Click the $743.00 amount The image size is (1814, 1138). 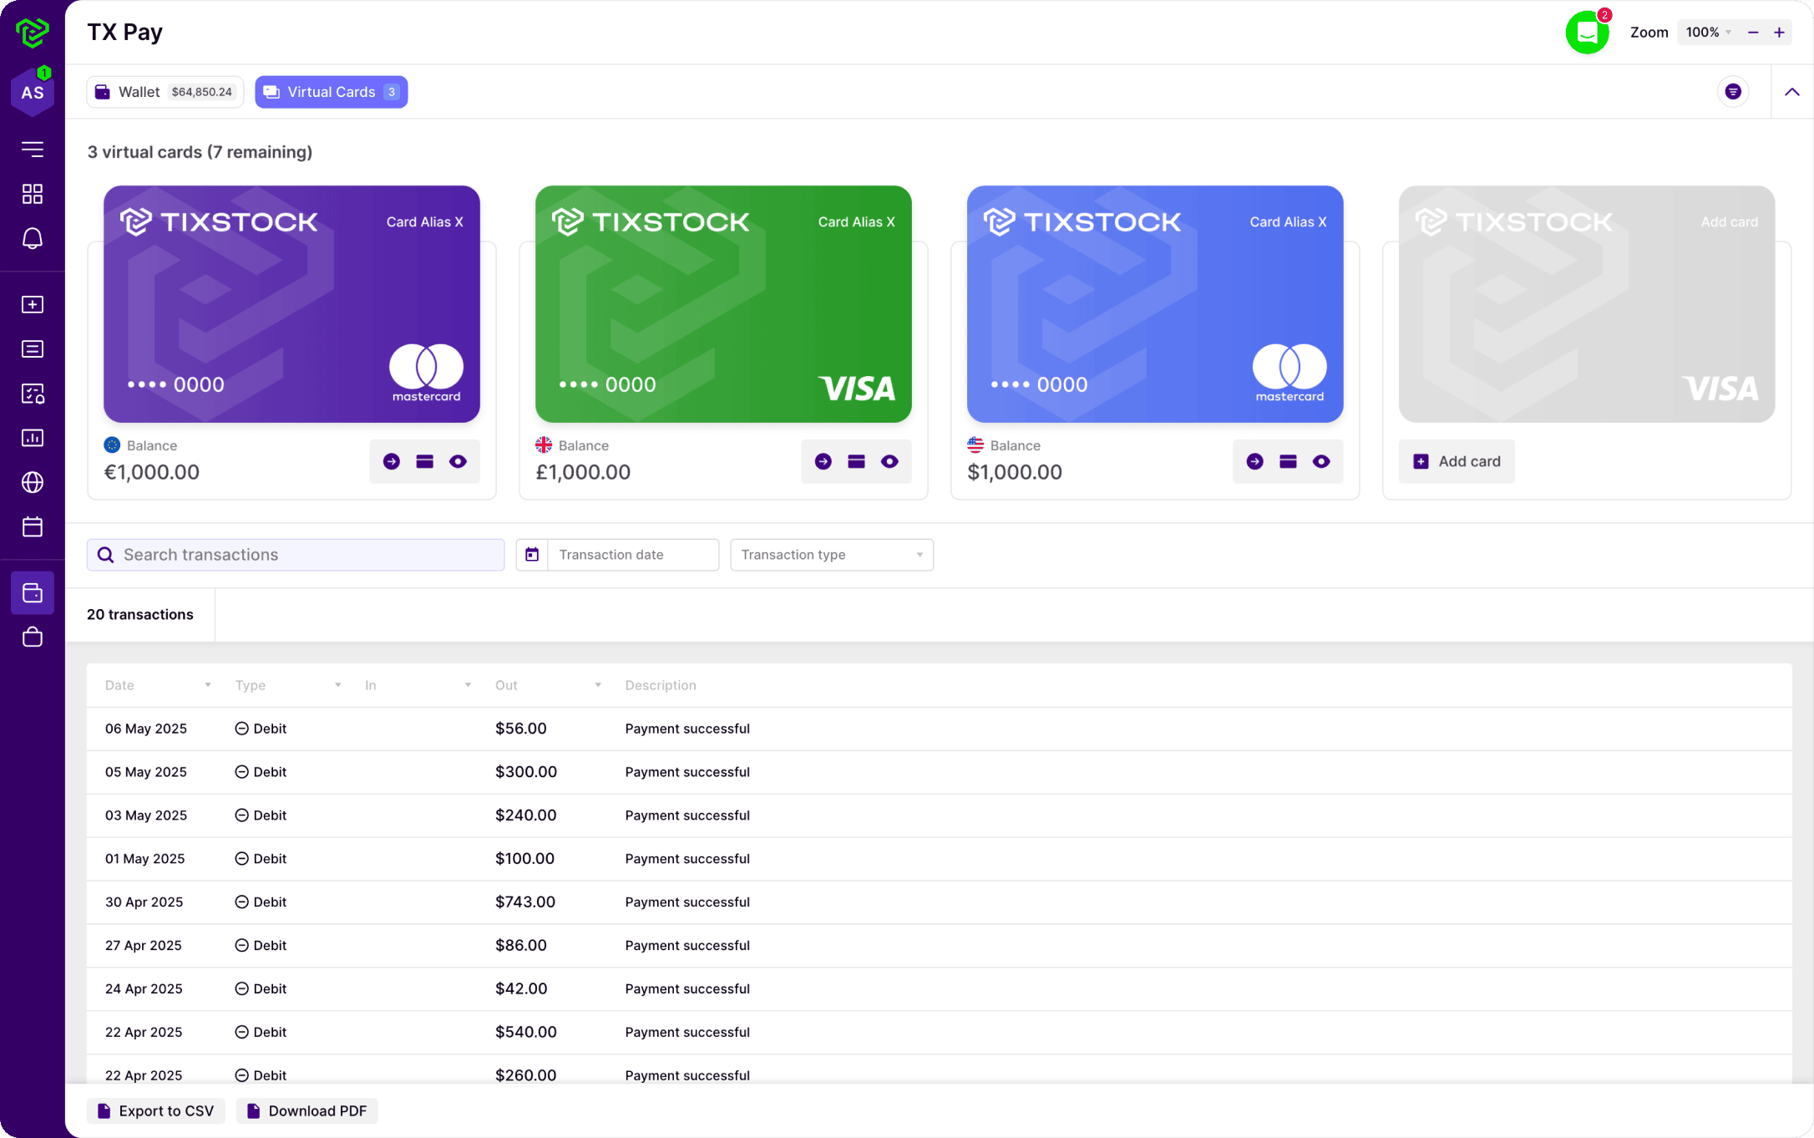pyautogui.click(x=525, y=902)
